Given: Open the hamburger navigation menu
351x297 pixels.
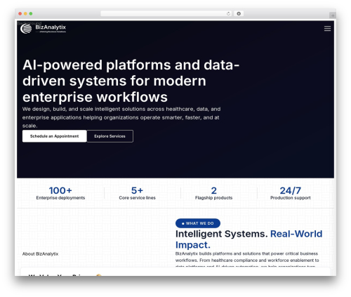Looking at the screenshot, I should [327, 29].
